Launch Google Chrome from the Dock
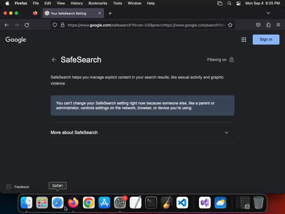The width and height of the screenshot is (285, 214). point(89,203)
